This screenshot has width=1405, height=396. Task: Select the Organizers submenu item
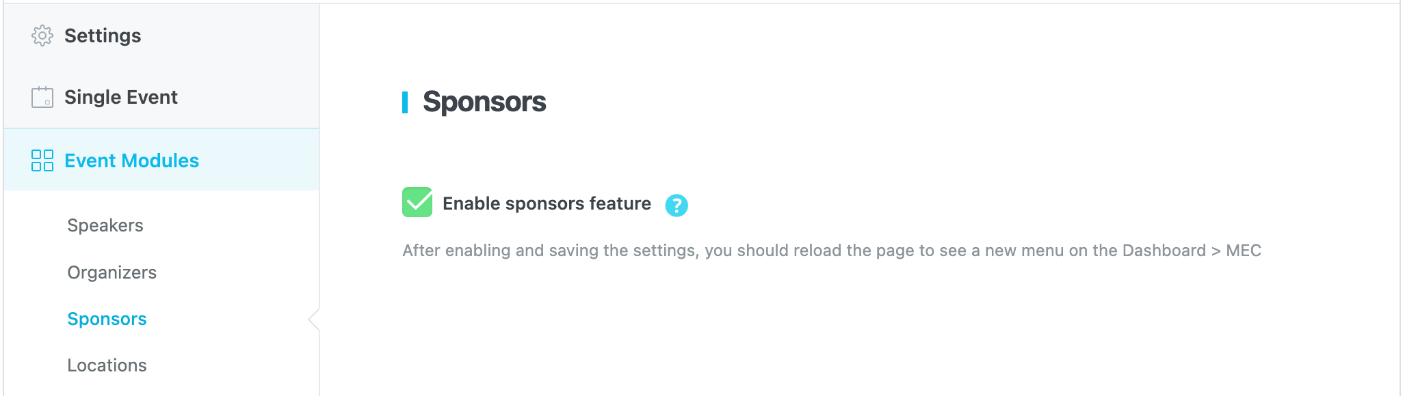coord(112,272)
